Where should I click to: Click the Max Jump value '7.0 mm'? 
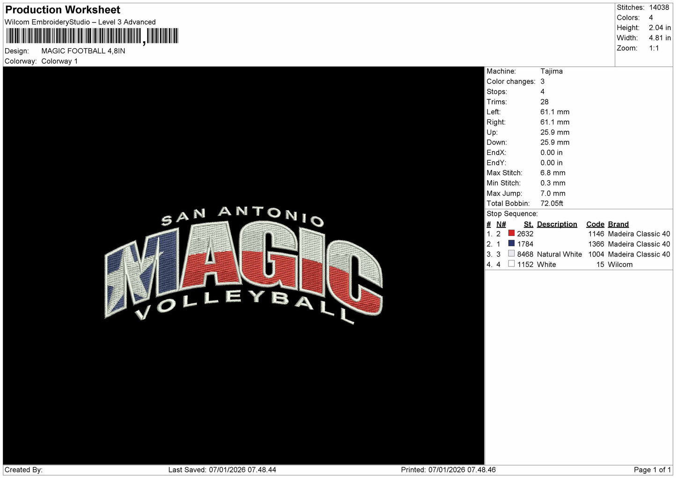(x=553, y=193)
